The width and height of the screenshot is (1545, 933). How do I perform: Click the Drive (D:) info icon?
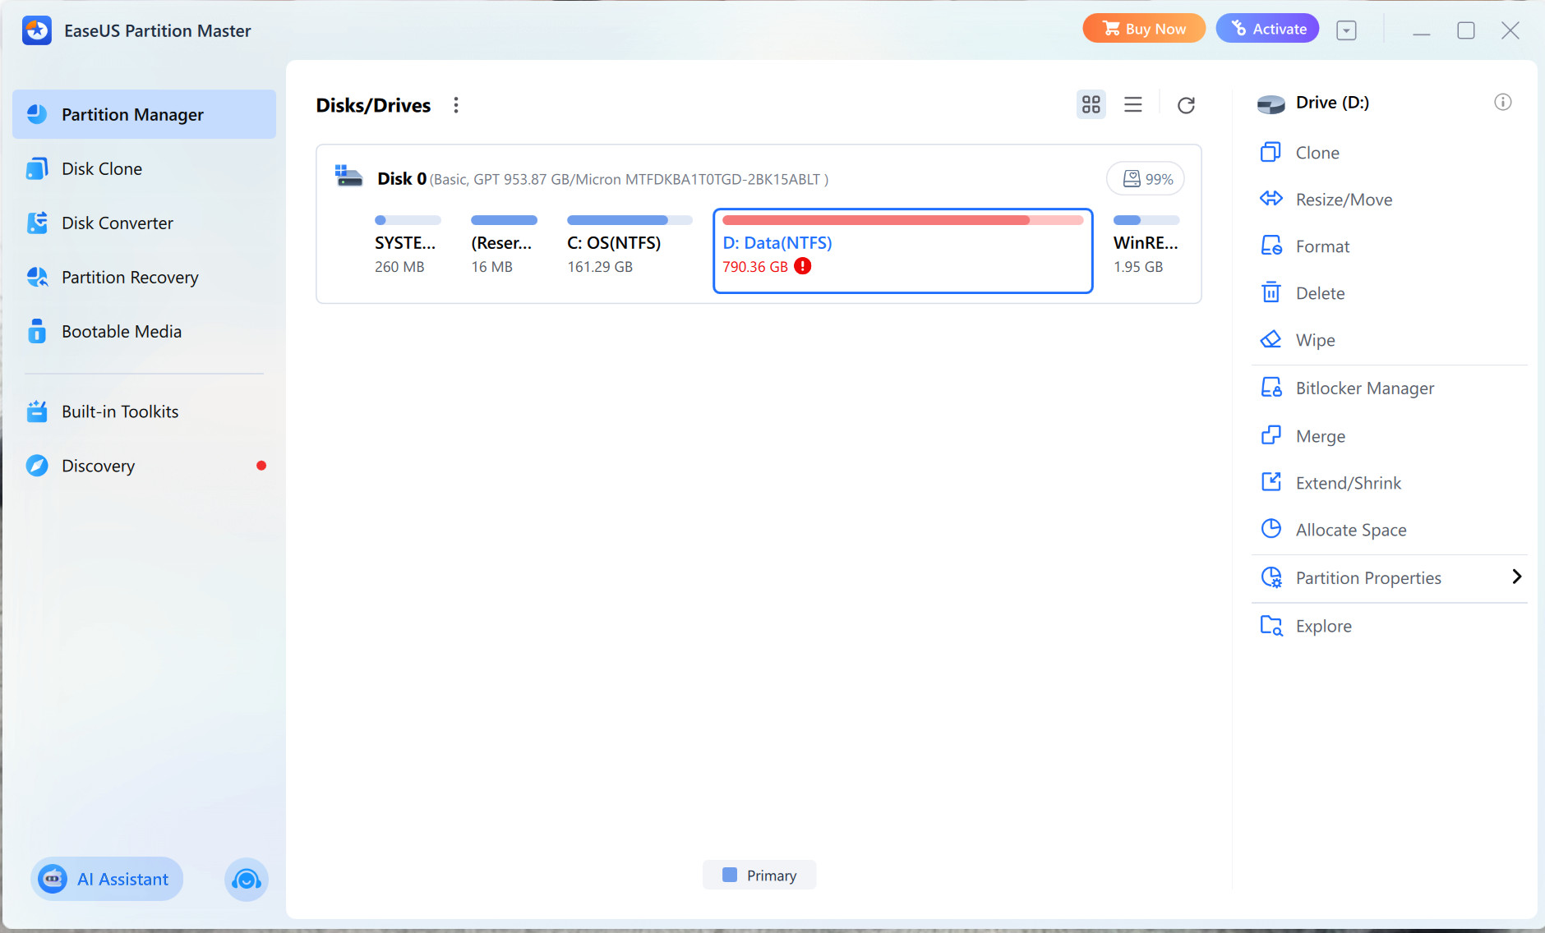[x=1503, y=102]
